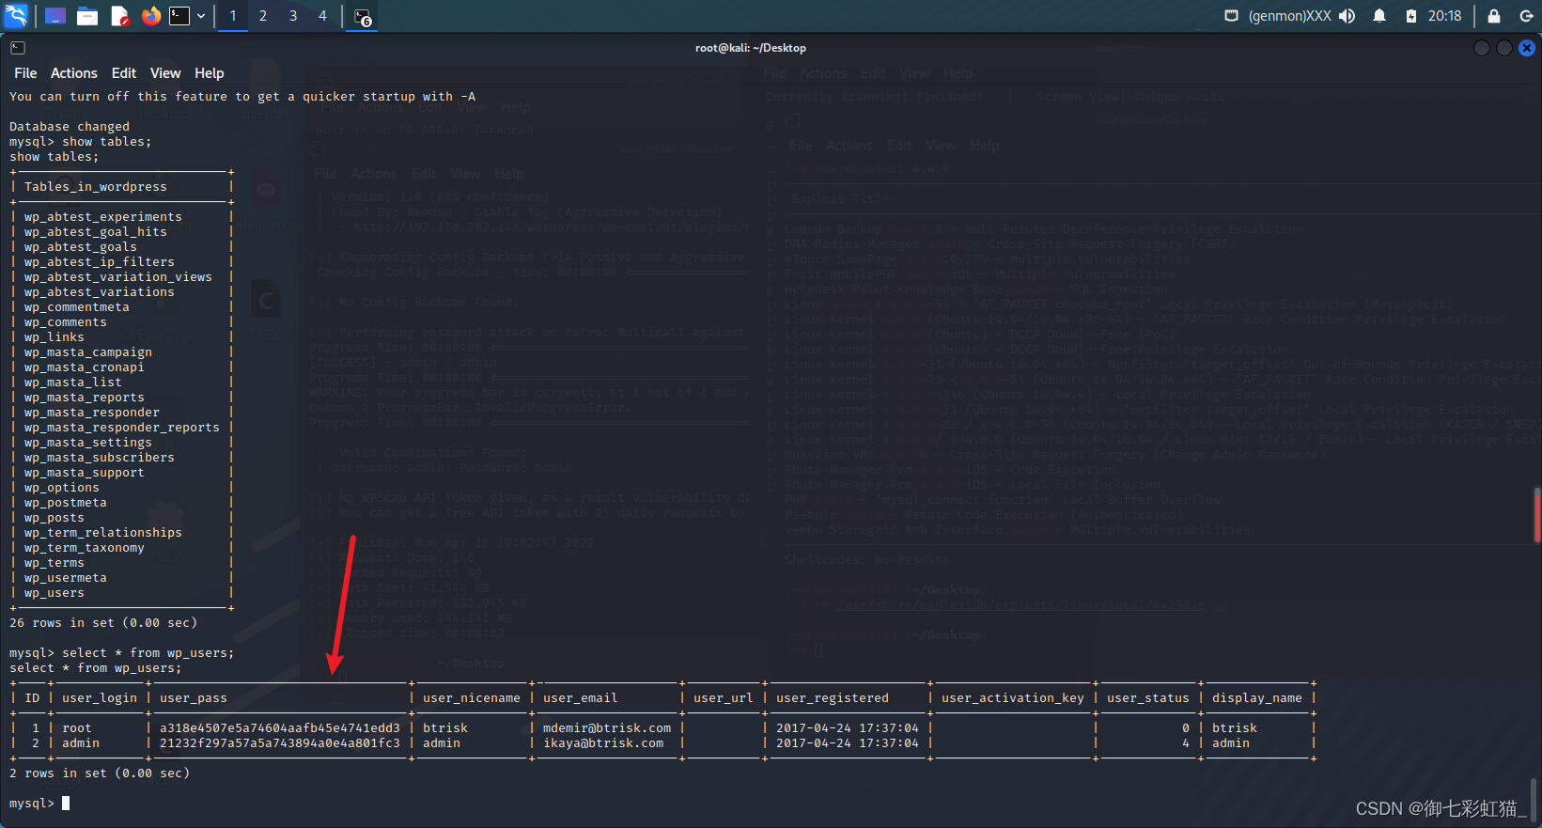Viewport: 1542px width, 828px height.
Task: Click the grouped terminal windows taskbar button
Action: (363, 16)
